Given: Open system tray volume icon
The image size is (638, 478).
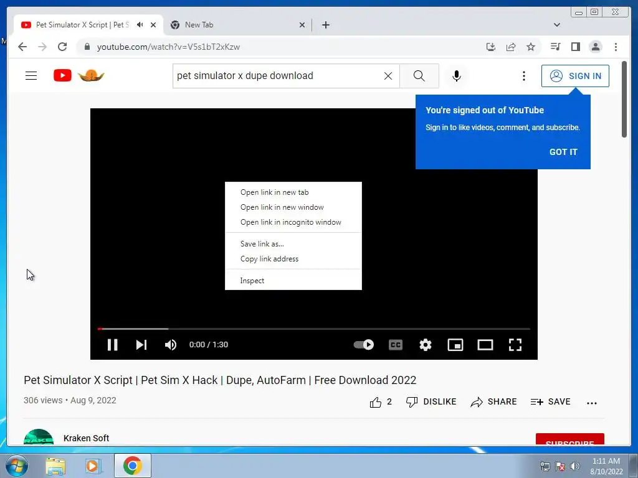Looking at the screenshot, I should click(x=574, y=466).
